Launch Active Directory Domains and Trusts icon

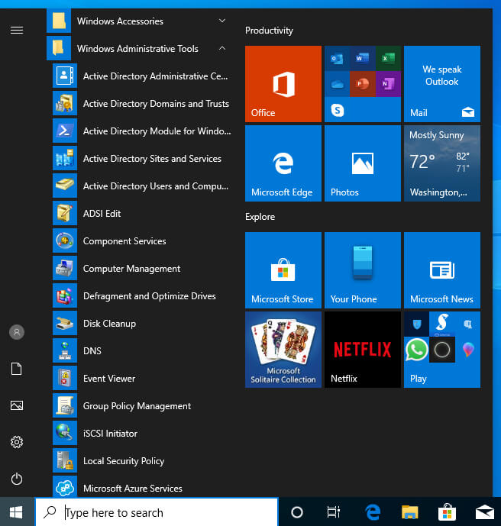tap(65, 103)
